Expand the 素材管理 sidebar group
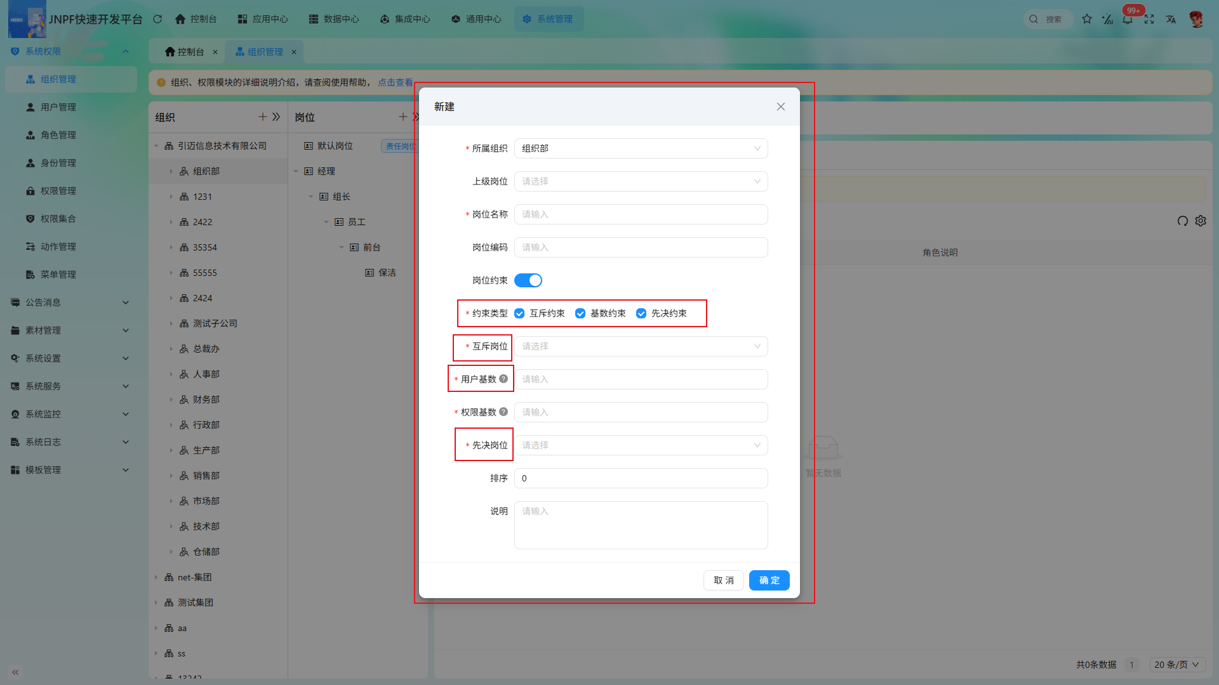The width and height of the screenshot is (1219, 685). (x=71, y=330)
